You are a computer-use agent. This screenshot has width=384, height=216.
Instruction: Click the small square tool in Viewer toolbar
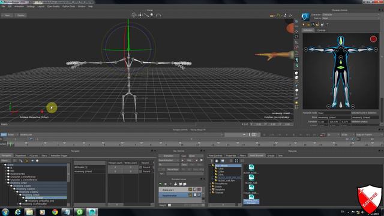[152, 14]
